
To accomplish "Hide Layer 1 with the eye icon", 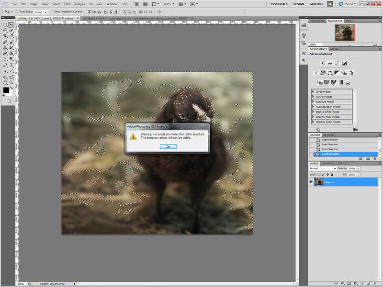I will point(311,182).
